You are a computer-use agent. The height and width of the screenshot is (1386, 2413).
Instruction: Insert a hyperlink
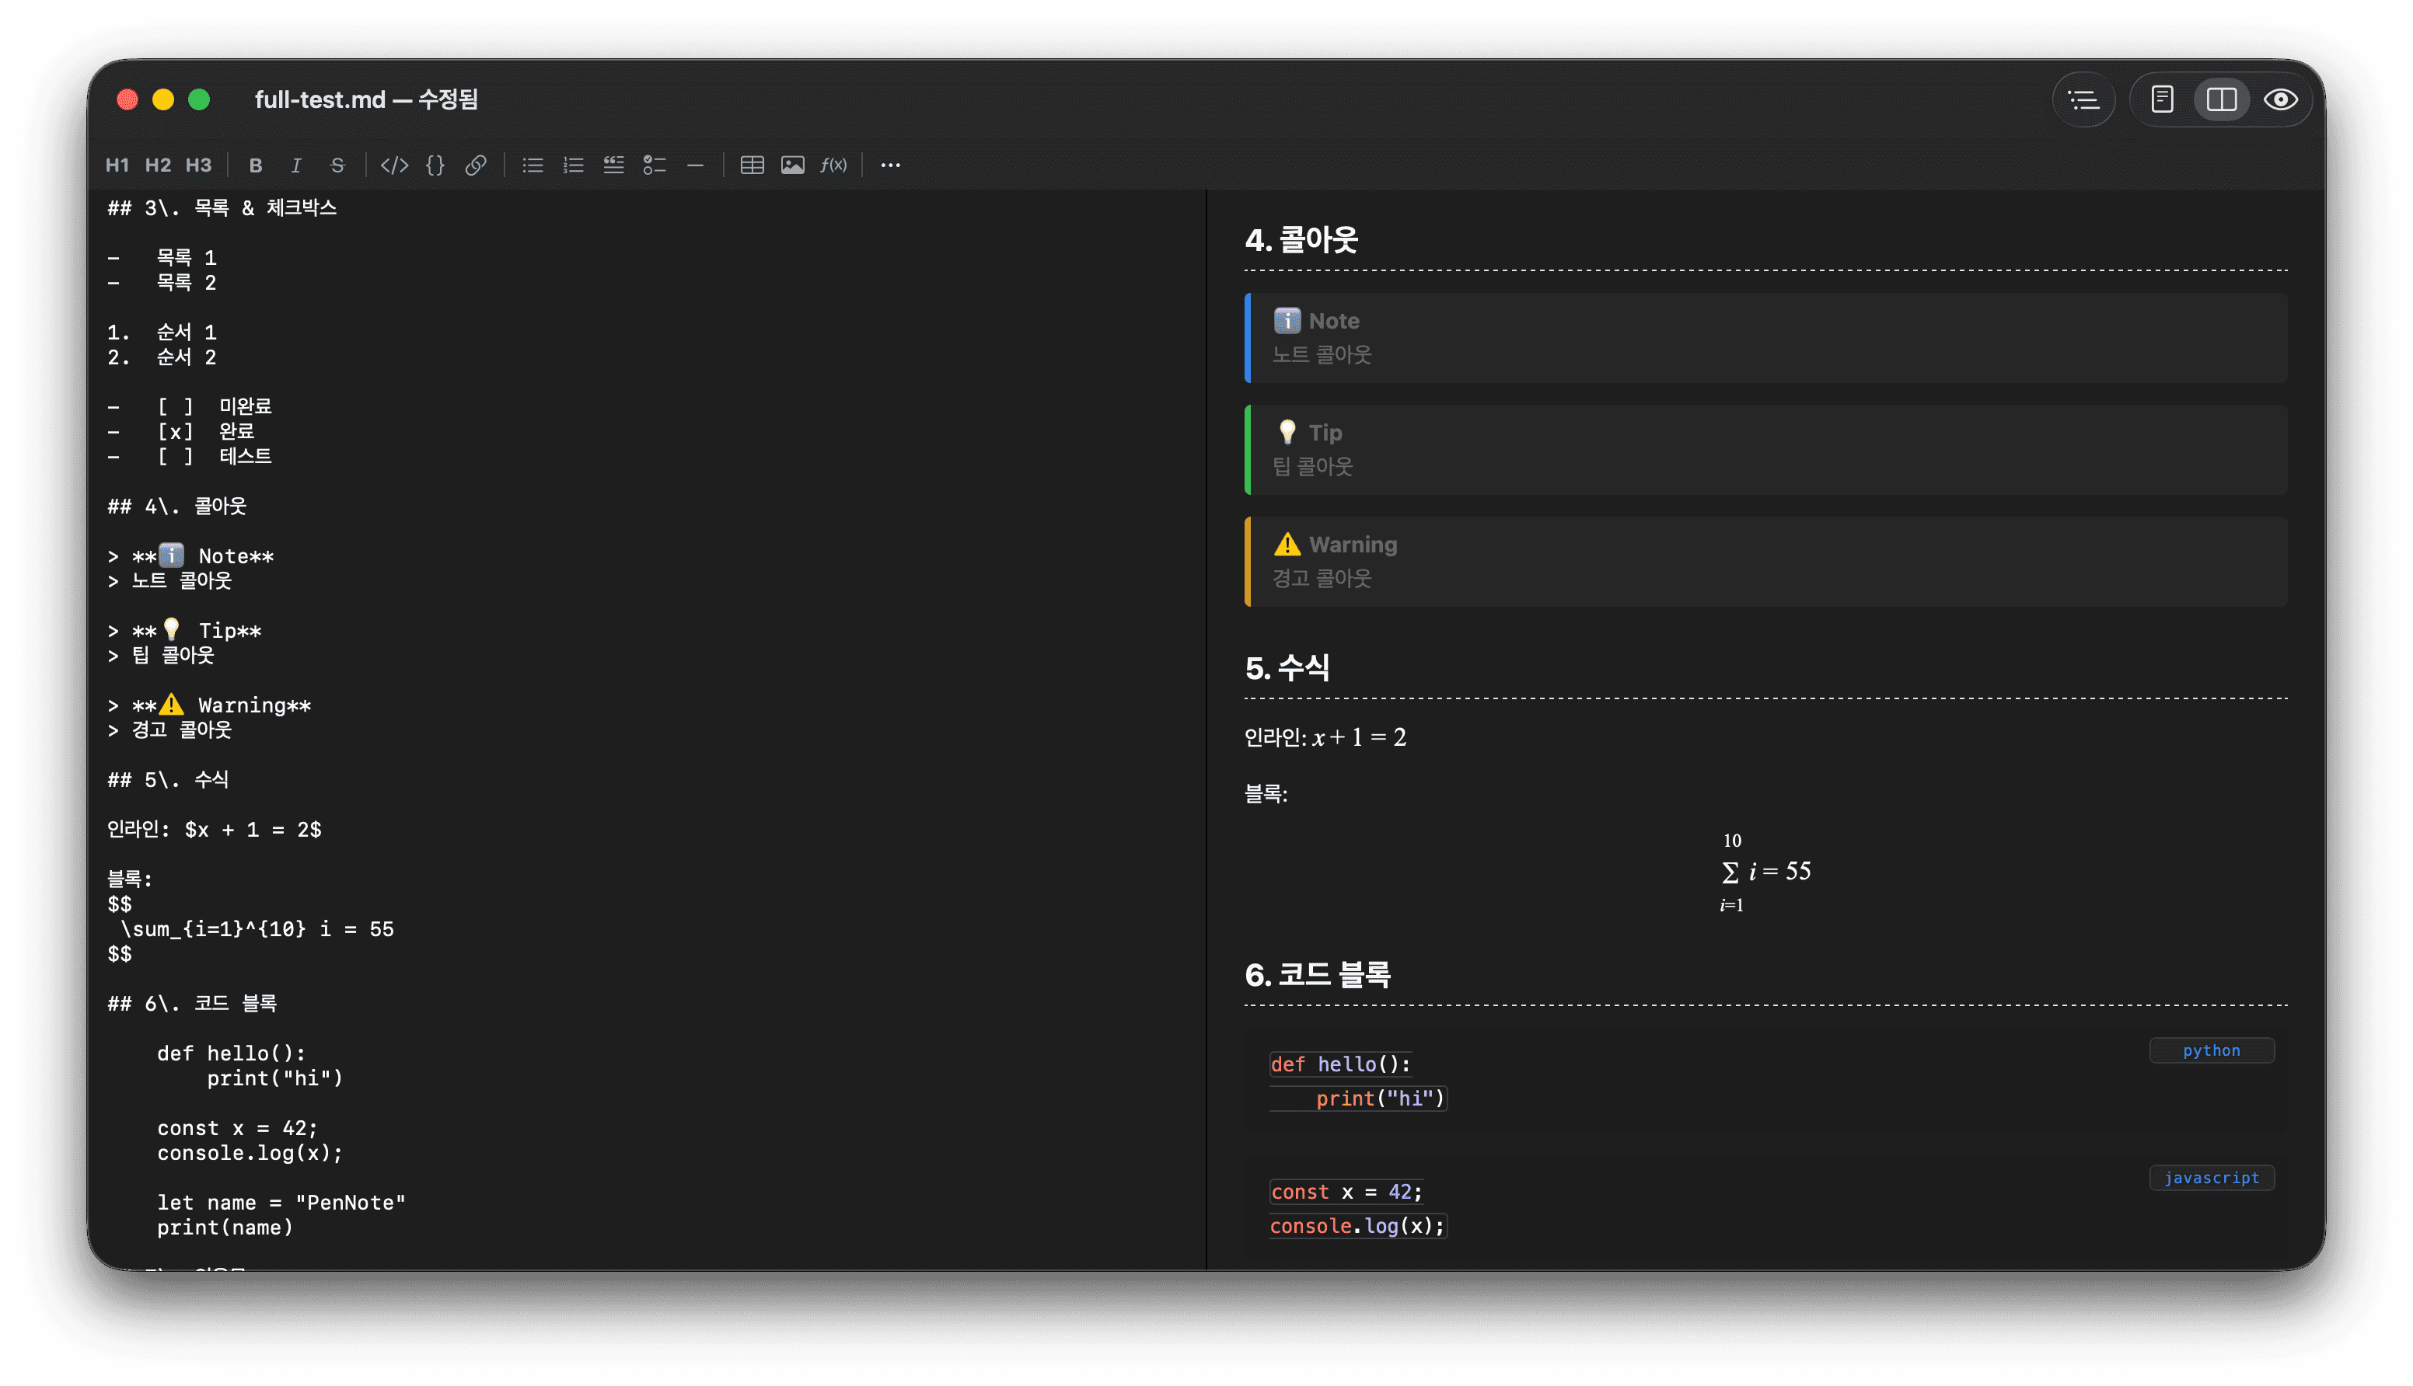click(476, 165)
